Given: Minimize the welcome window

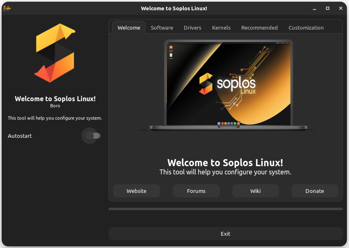Looking at the screenshot, I should 314,8.
